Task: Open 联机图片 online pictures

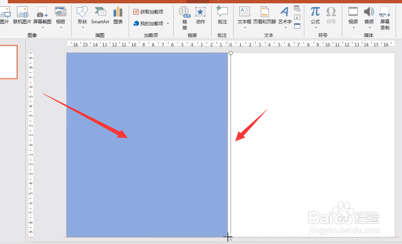Action: (22, 15)
